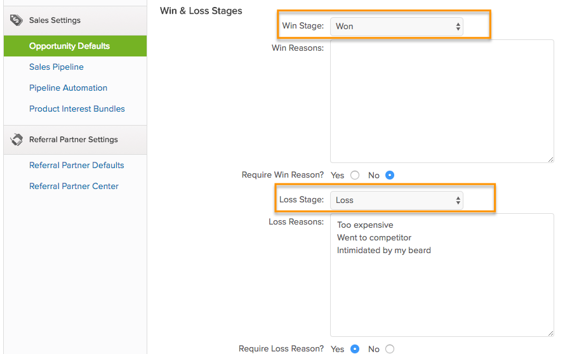
Task: Click the Win Stage dropdown arrows
Action: click(458, 27)
